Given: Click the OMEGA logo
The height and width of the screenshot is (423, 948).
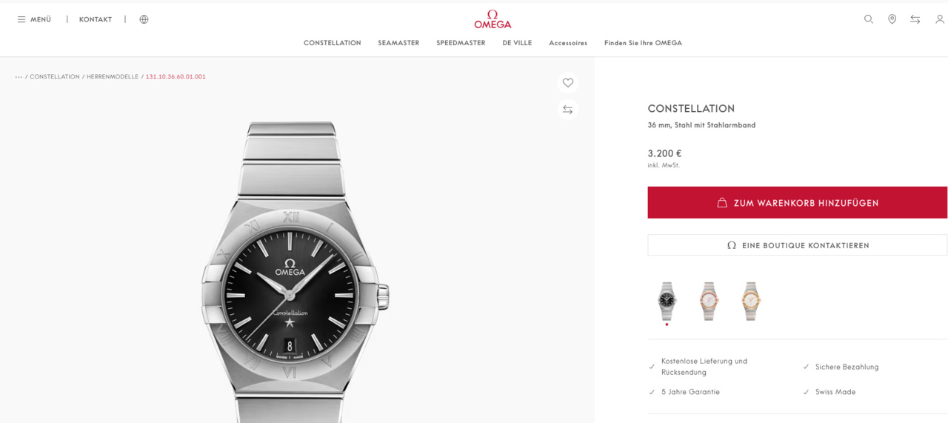Looking at the screenshot, I should click(493, 19).
